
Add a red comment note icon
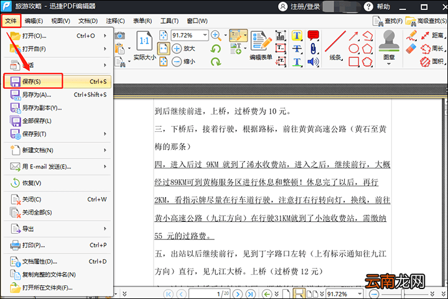[313, 35]
